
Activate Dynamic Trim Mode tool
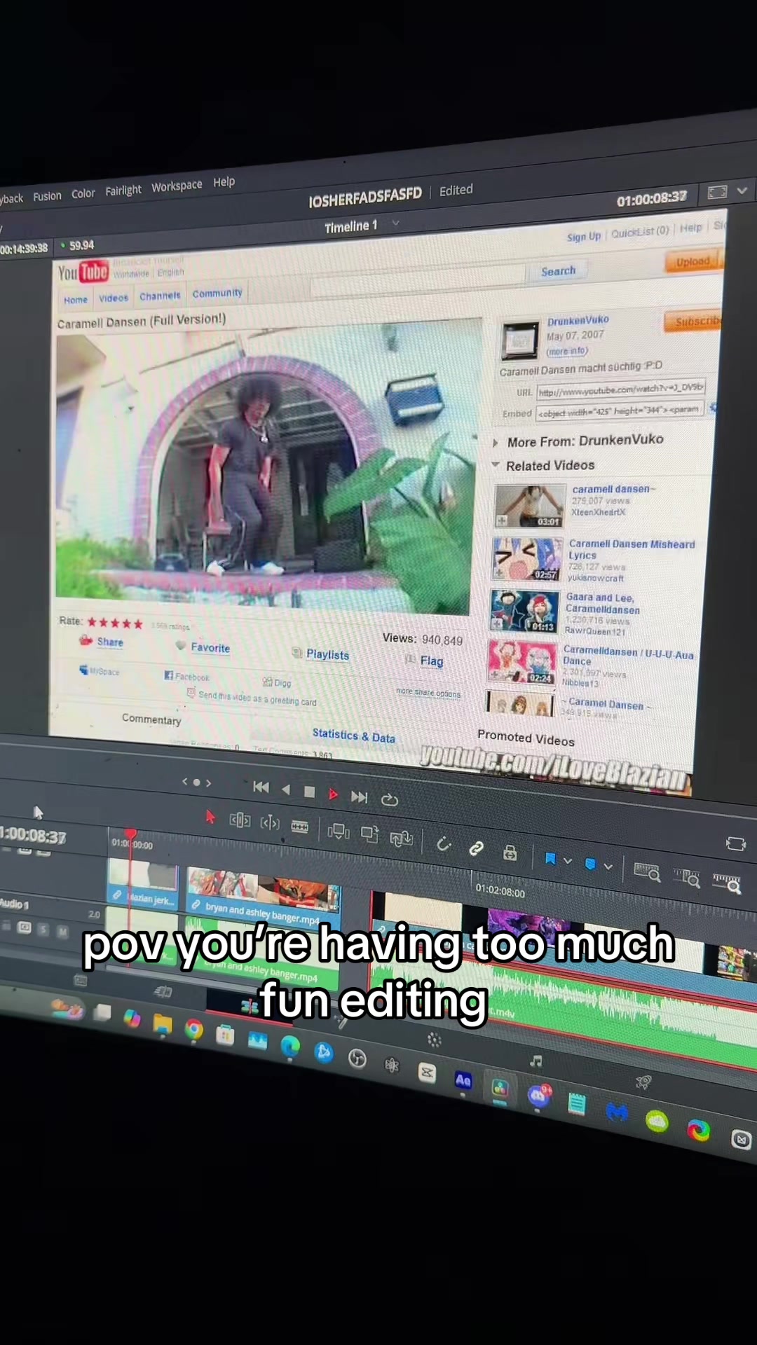pos(270,823)
